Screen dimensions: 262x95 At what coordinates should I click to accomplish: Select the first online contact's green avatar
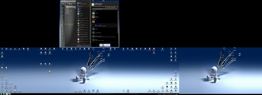pyautogui.click(x=93, y=13)
